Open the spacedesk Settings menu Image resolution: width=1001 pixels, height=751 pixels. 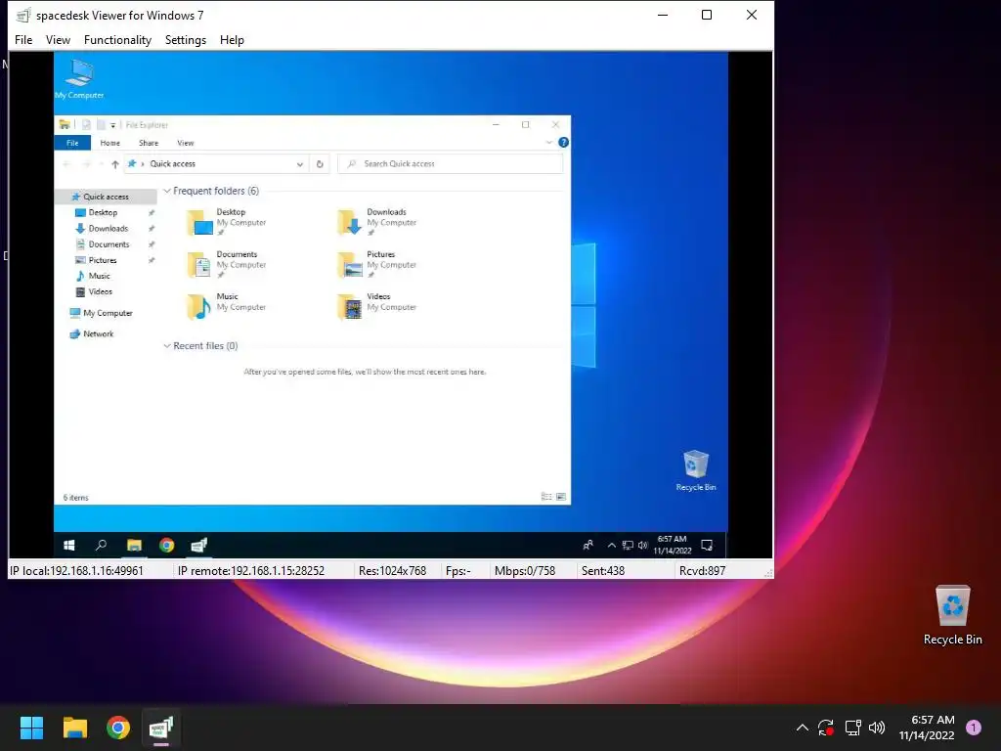(186, 39)
